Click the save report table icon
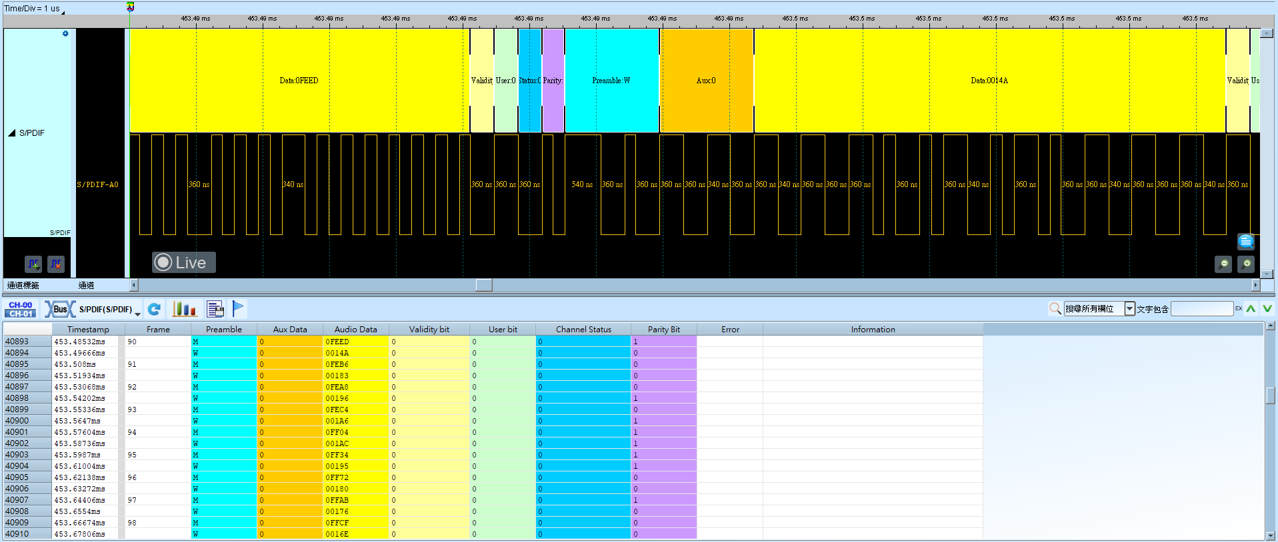 (x=215, y=309)
